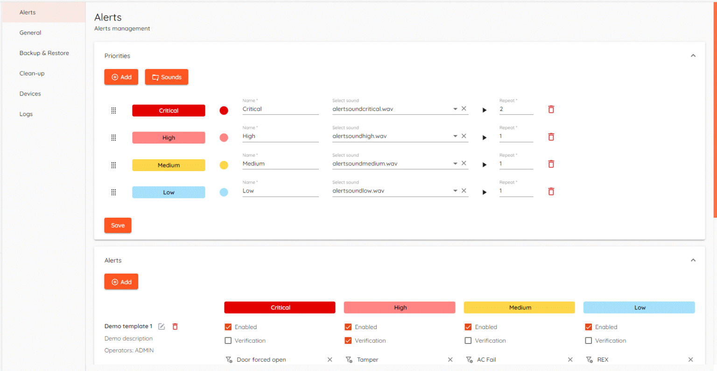Screen dimensions: 717x371
Task: Click the Repeat field for the Critical priority
Action: tap(516, 109)
